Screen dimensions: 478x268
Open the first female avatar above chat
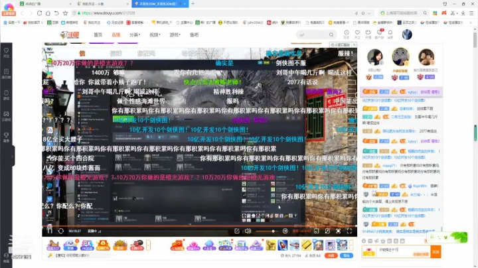374,57
